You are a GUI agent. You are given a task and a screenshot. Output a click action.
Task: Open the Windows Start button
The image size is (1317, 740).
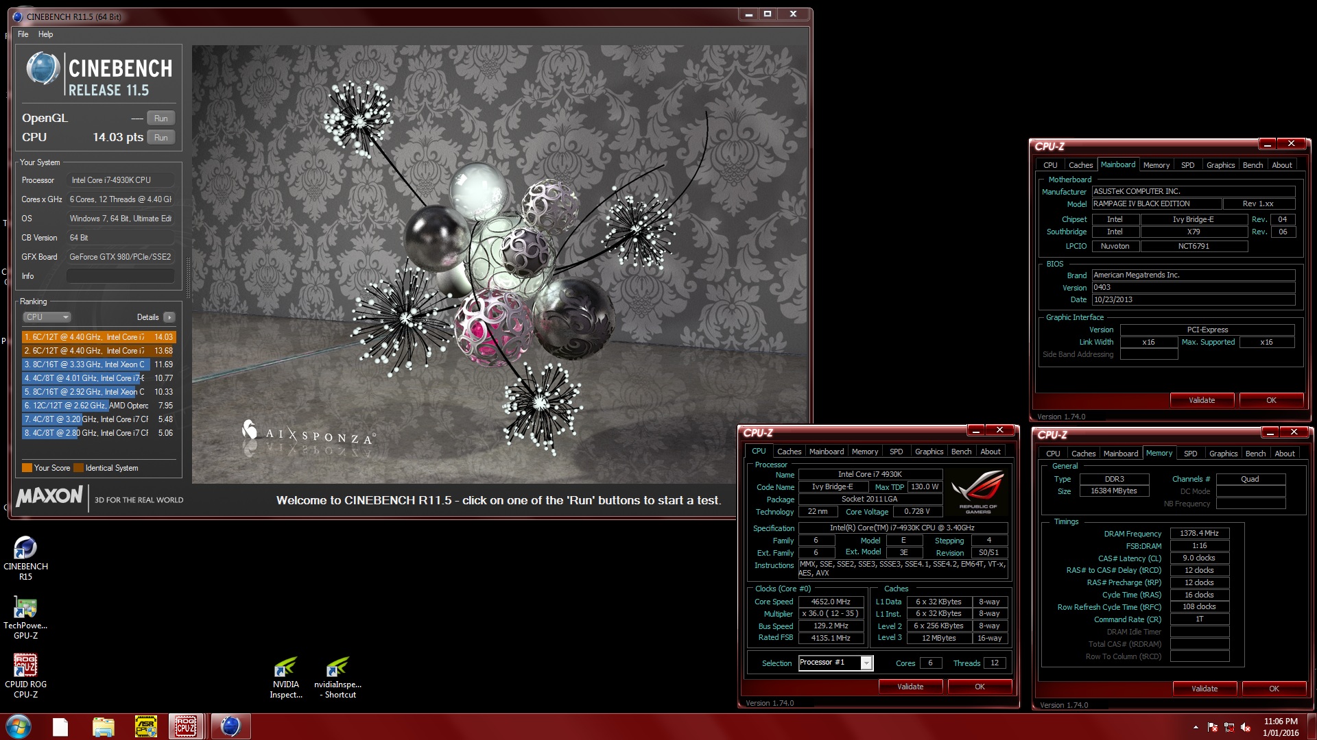[x=19, y=726]
